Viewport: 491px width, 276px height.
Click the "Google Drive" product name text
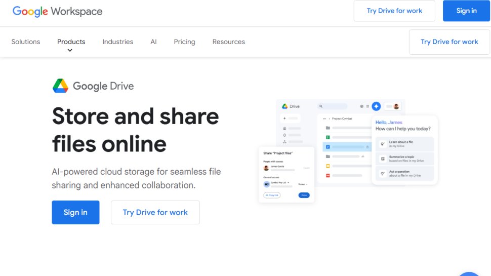(x=103, y=86)
